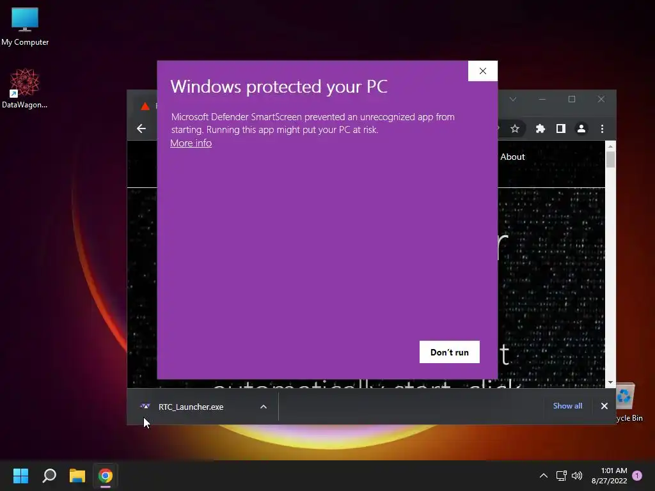The height and width of the screenshot is (491, 655).
Task: Click the About link on webpage
Action: [512, 157]
